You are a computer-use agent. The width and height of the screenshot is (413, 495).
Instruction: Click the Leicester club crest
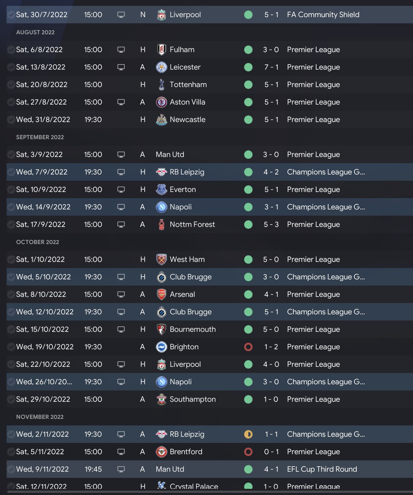point(161,67)
